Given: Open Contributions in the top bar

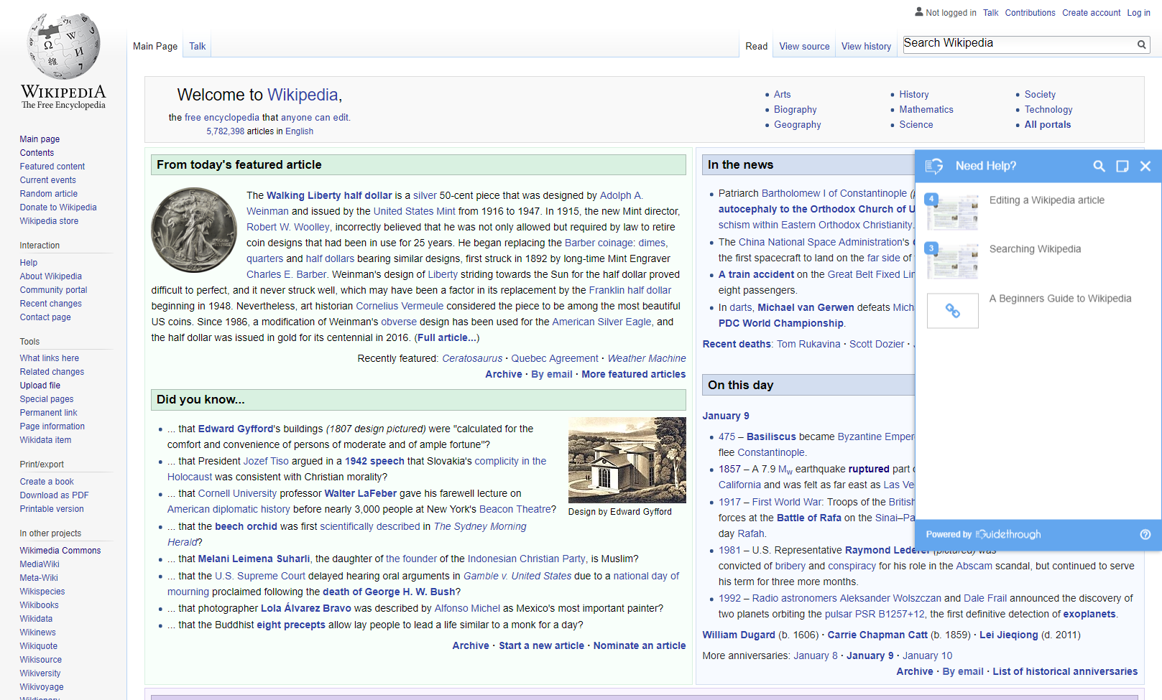Looking at the screenshot, I should point(1030,13).
